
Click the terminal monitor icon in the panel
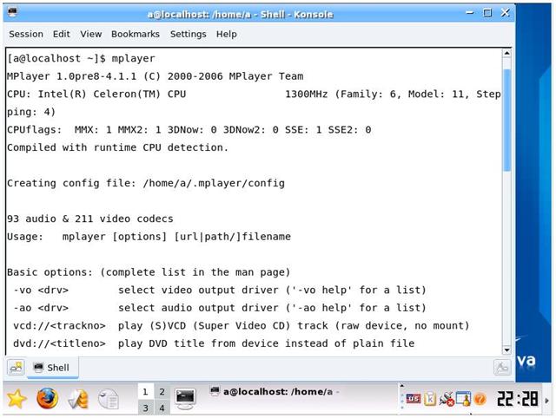[x=185, y=399]
